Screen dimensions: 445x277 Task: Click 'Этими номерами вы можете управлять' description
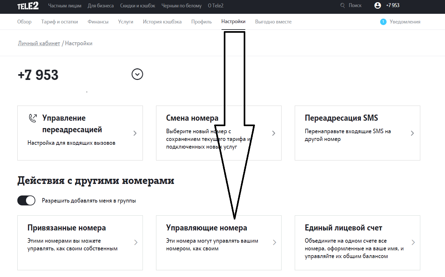tap(73, 245)
